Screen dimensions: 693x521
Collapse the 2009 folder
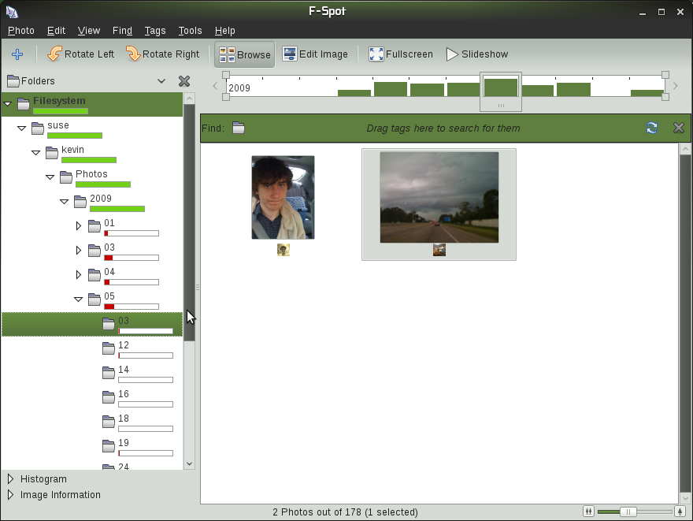pyautogui.click(x=65, y=202)
